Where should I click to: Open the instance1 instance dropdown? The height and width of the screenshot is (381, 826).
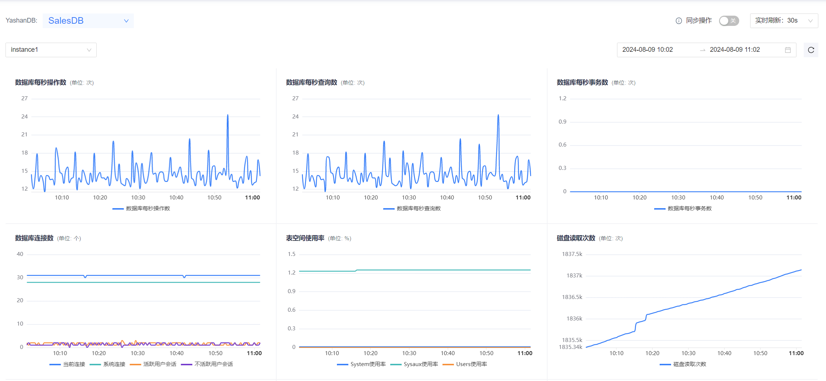pos(51,50)
